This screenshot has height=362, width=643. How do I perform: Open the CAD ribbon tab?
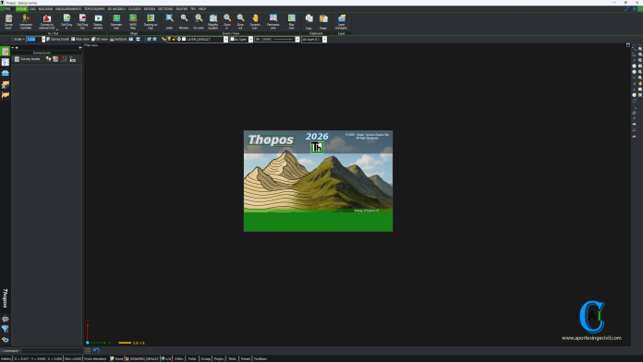pos(32,8)
